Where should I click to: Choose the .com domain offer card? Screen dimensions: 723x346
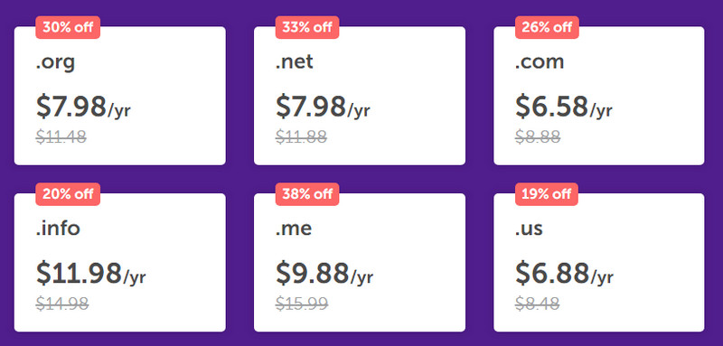click(x=599, y=96)
